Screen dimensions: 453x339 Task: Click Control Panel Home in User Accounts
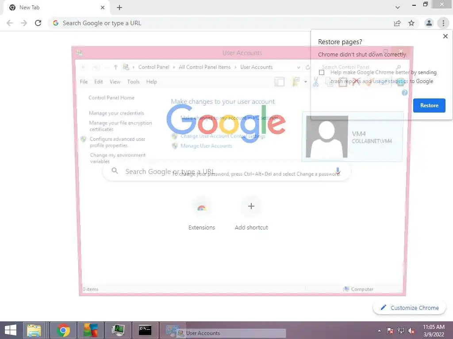point(111,98)
